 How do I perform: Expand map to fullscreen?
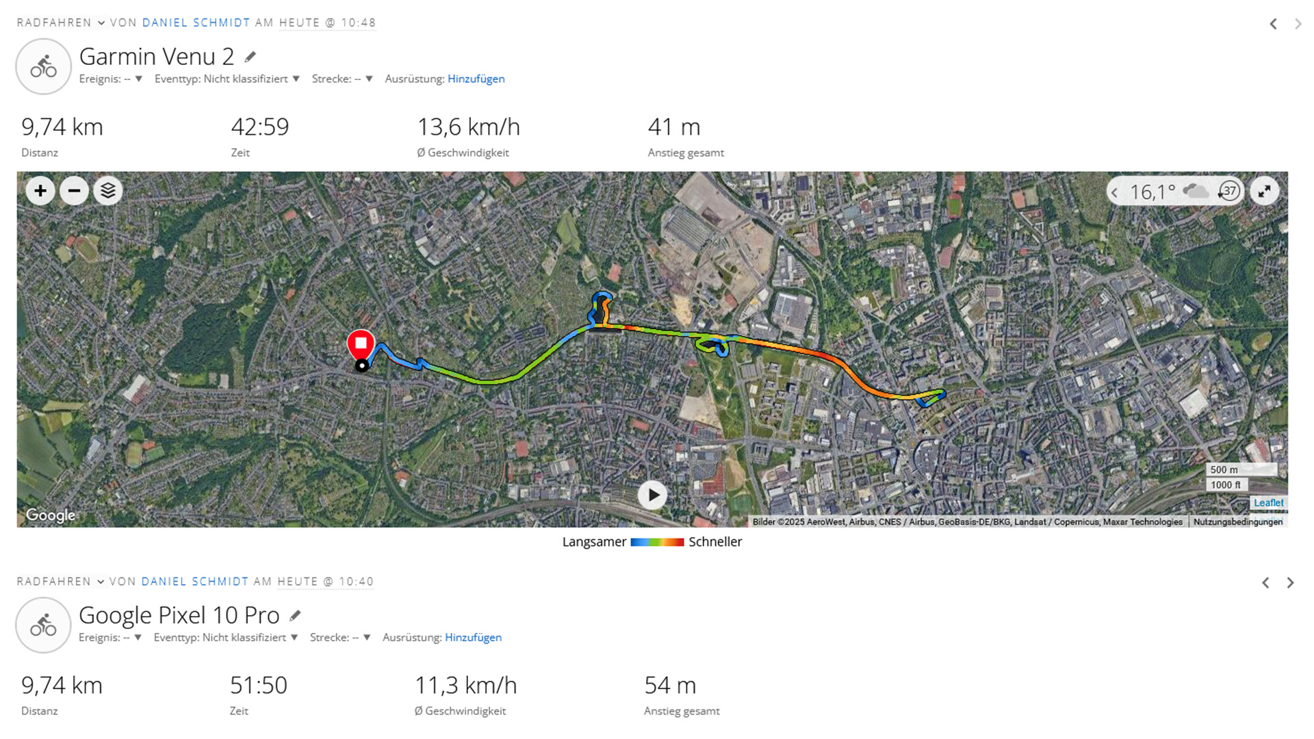click(x=1264, y=191)
